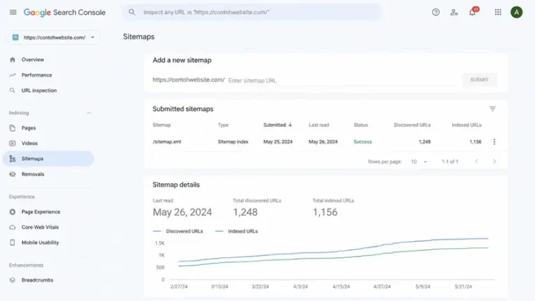The width and height of the screenshot is (535, 301).
Task: Open the property selector dropdown
Action: 53,38
